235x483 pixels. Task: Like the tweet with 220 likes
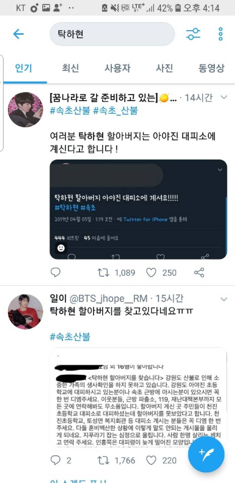151,460
